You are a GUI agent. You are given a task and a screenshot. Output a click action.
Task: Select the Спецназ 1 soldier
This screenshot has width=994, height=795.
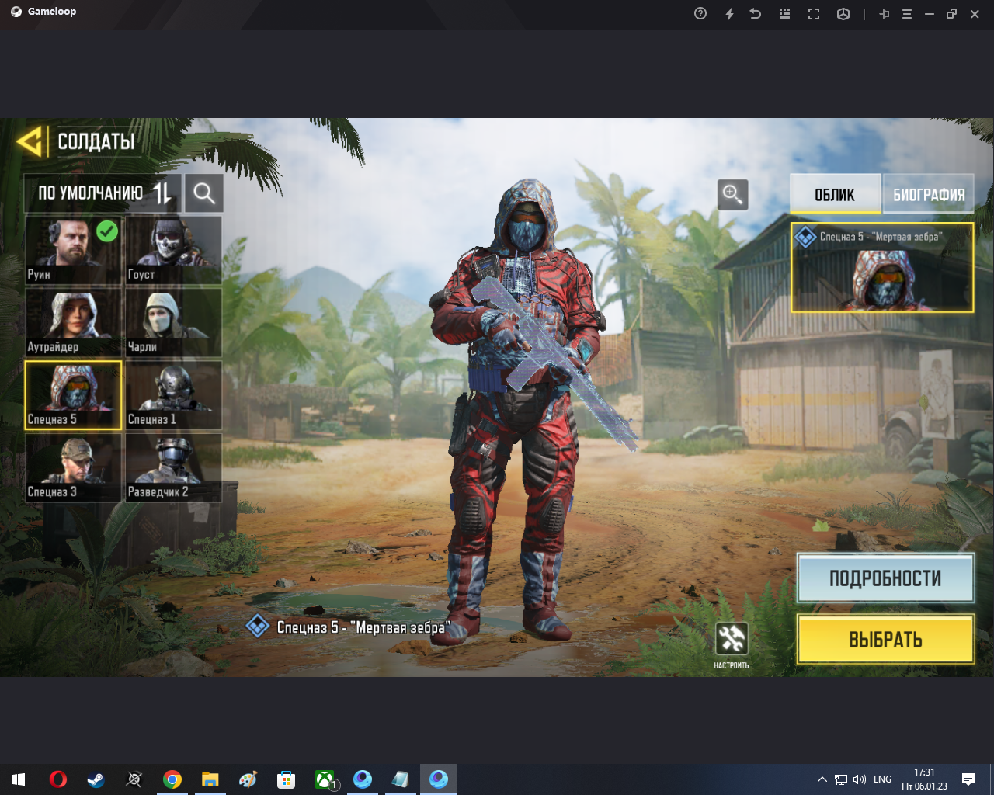coord(174,394)
